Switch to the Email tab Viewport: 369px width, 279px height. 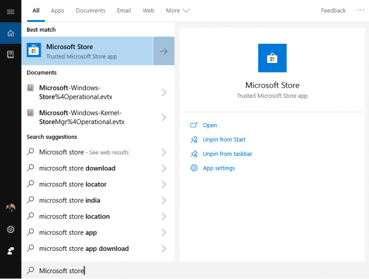point(124,11)
